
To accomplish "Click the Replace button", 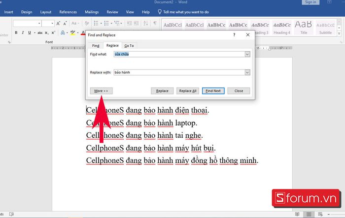I will [x=162, y=91].
